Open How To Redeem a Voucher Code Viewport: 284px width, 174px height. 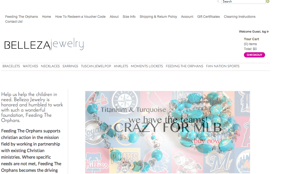click(x=80, y=17)
